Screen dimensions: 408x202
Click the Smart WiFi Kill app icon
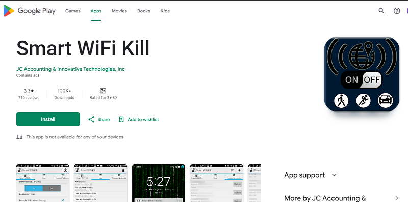[x=362, y=74]
